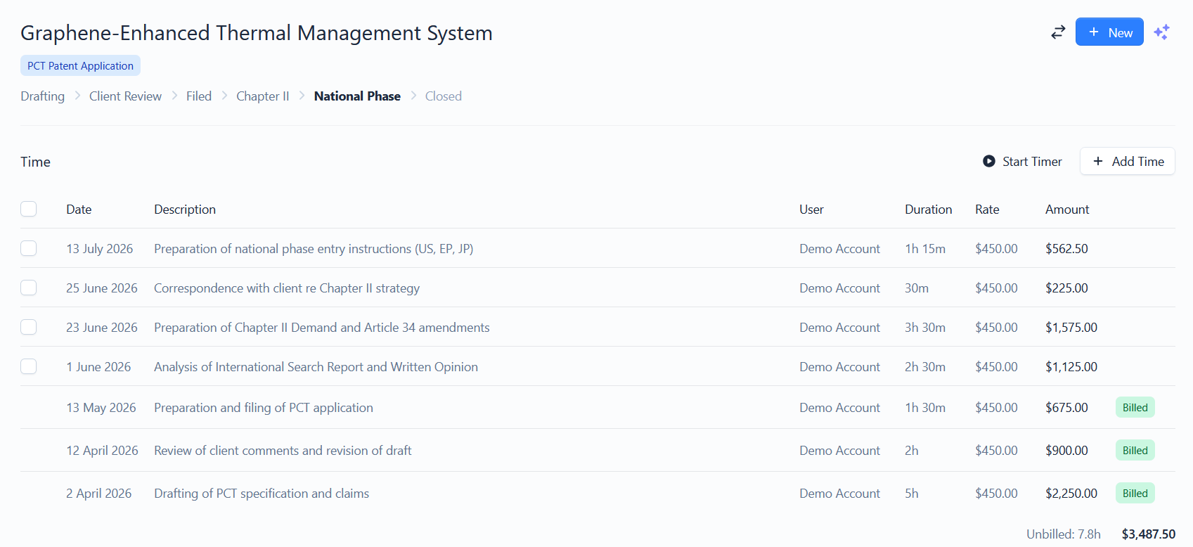The height and width of the screenshot is (547, 1193).
Task: Click the Graphene-Enhanced Thermal Management System title
Action: click(257, 33)
